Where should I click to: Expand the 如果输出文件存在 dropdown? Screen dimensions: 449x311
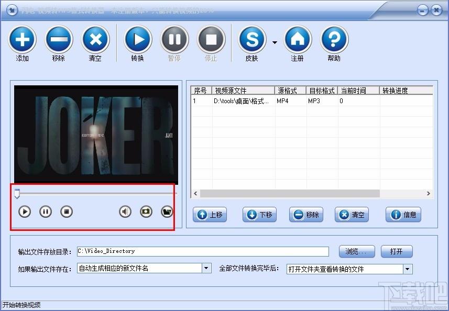[206, 269]
